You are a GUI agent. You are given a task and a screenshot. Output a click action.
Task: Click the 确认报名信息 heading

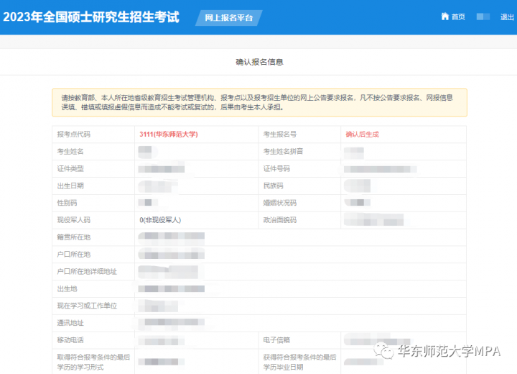tap(259, 62)
